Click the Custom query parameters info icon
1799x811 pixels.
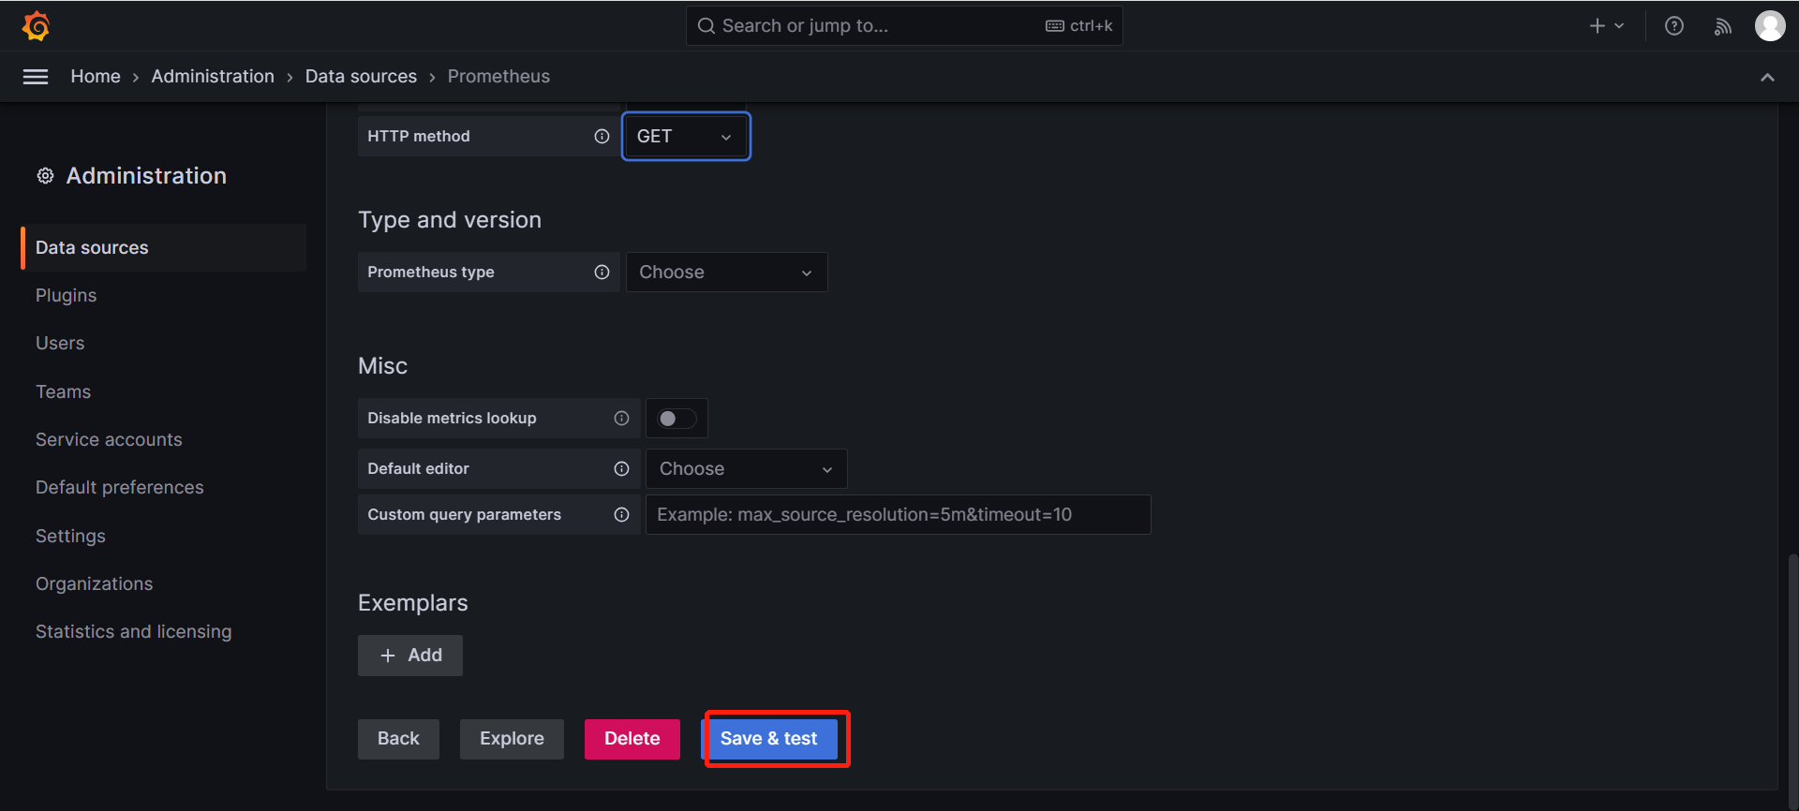coord(621,515)
